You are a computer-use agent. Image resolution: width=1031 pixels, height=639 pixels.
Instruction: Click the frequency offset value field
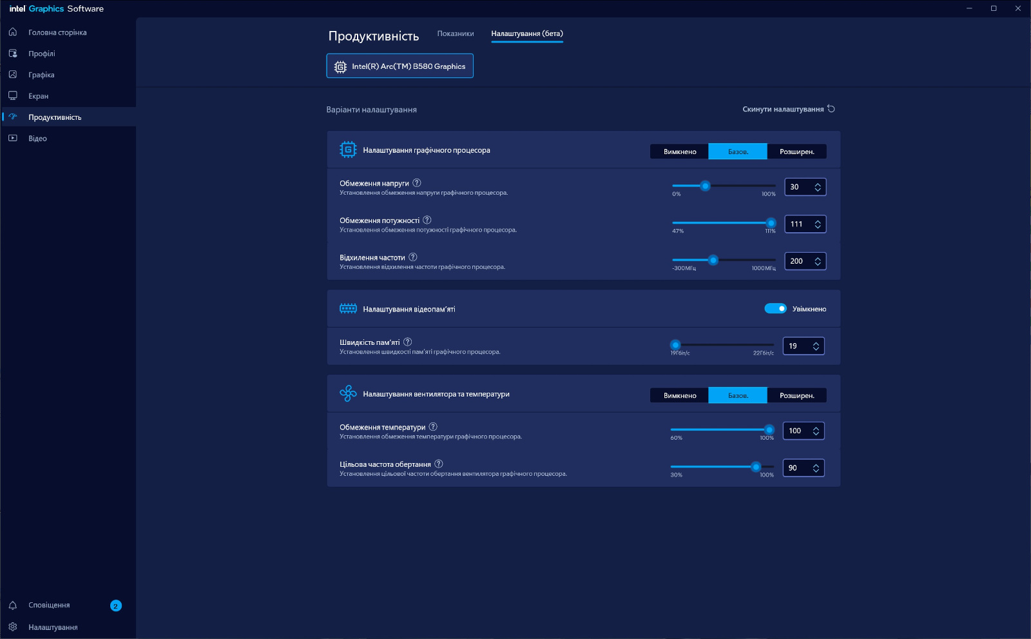(805, 261)
